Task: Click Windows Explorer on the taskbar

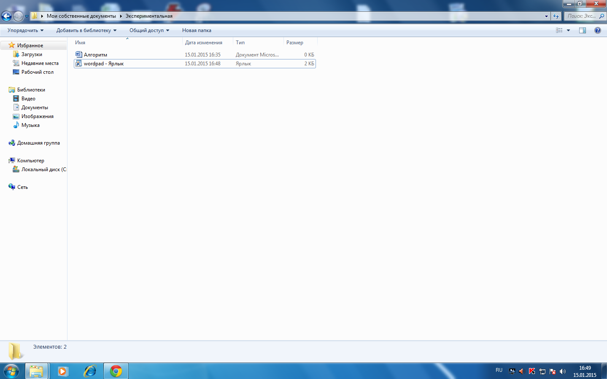Action: [37, 371]
